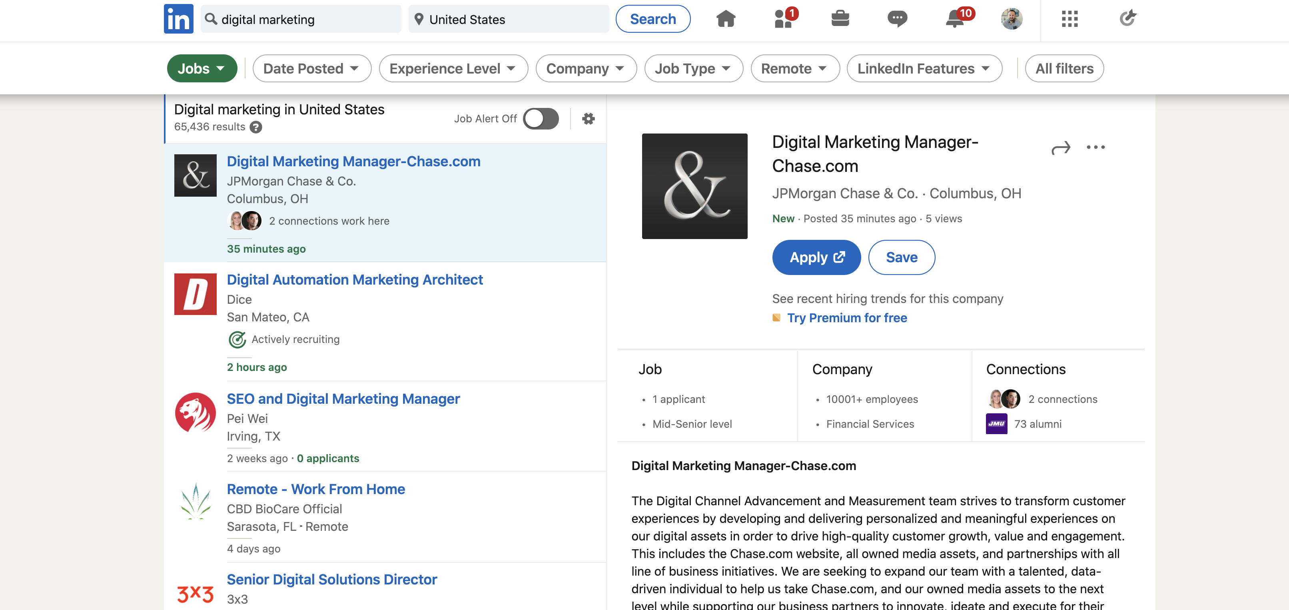Click the 2 connections text in Connections

click(1062, 399)
